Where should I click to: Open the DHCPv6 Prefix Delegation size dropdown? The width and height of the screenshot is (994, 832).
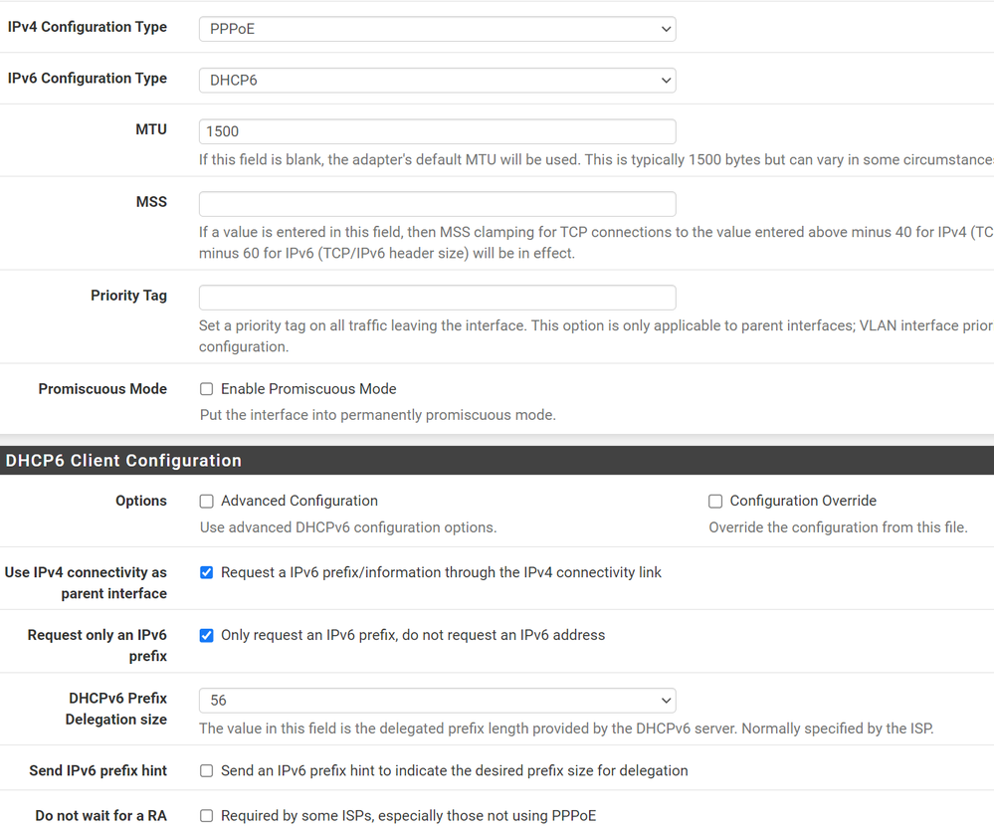(438, 701)
